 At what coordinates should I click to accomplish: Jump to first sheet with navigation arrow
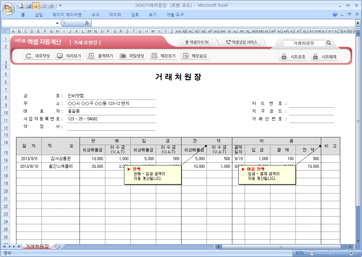[5, 247]
